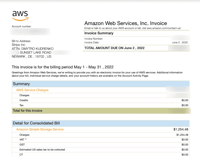Click the AWS Service Charges heading

(x=32, y=90)
